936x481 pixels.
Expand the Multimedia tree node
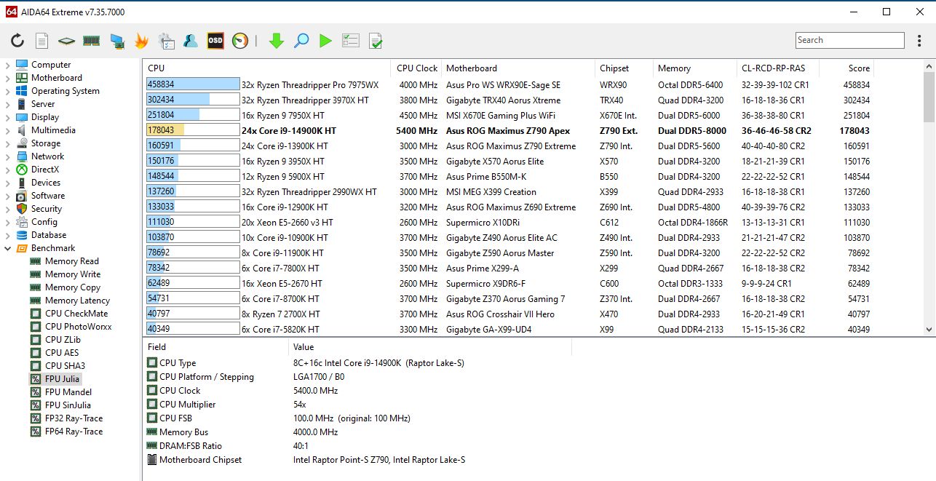click(7, 130)
